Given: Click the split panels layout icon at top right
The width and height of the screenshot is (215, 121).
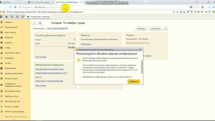Looking at the screenshot, I should click(x=210, y=12).
